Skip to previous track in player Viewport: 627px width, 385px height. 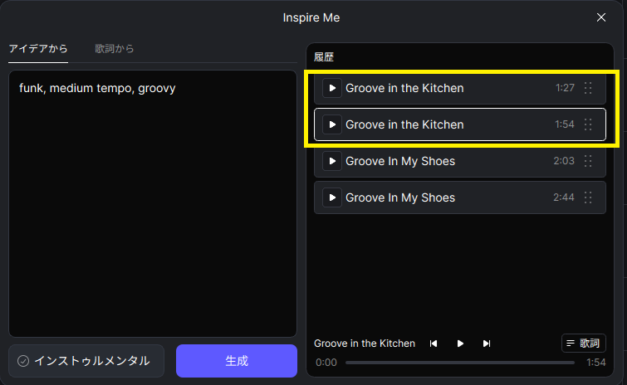point(434,344)
